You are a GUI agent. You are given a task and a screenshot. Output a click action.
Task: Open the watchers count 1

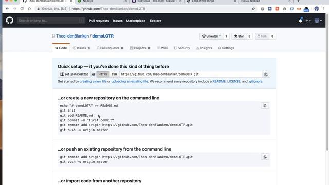[226, 36]
